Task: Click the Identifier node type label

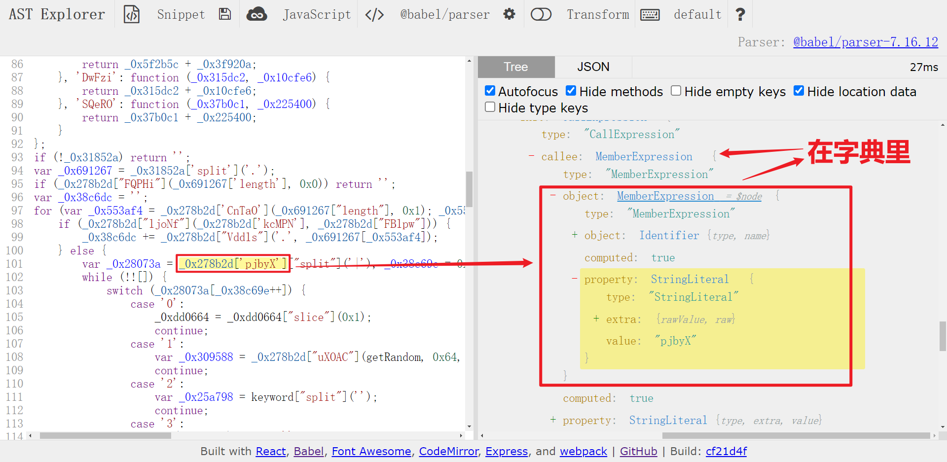Action: coord(669,235)
